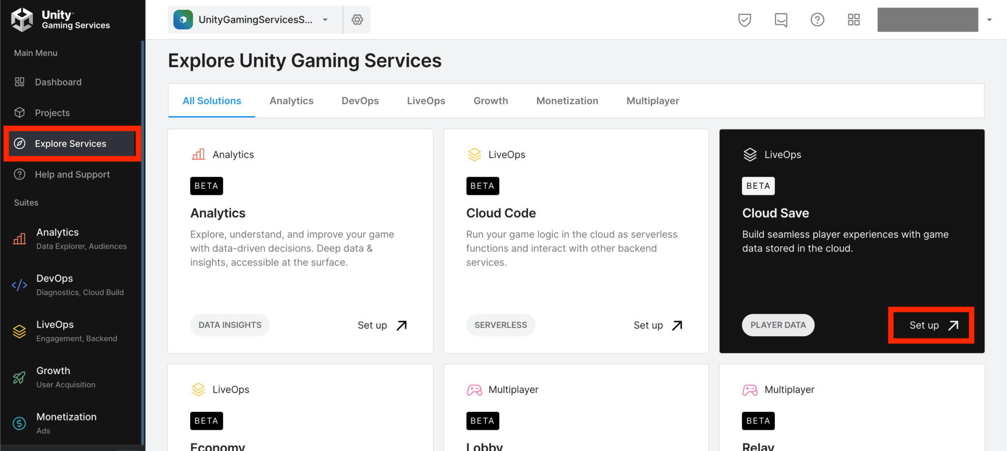Open the project selector dropdown
The width and height of the screenshot is (1007, 451).
pyautogui.click(x=325, y=20)
